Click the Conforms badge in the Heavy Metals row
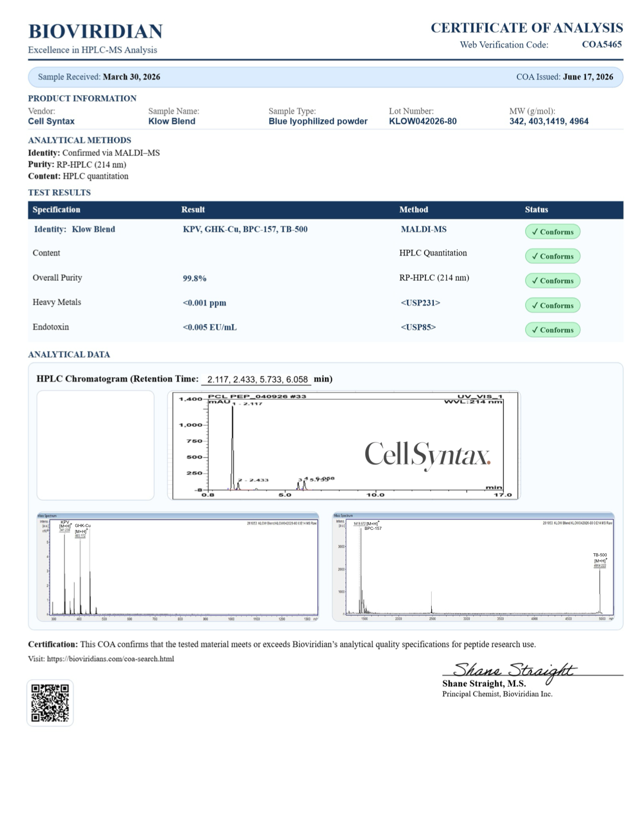The height and width of the screenshot is (832, 642). [x=552, y=305]
